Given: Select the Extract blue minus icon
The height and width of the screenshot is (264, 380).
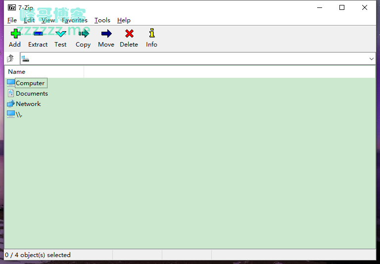Looking at the screenshot, I should [x=38, y=34].
